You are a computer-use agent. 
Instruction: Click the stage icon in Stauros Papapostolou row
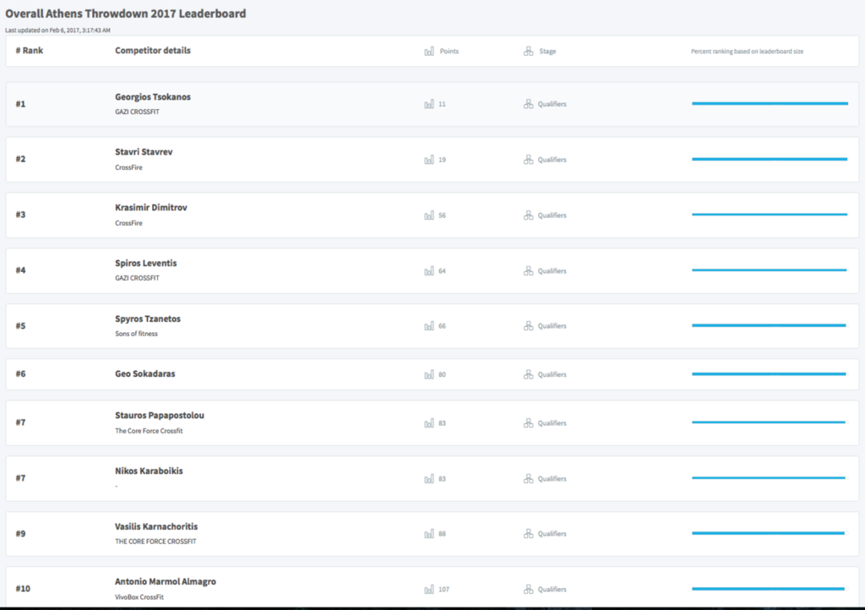point(528,423)
